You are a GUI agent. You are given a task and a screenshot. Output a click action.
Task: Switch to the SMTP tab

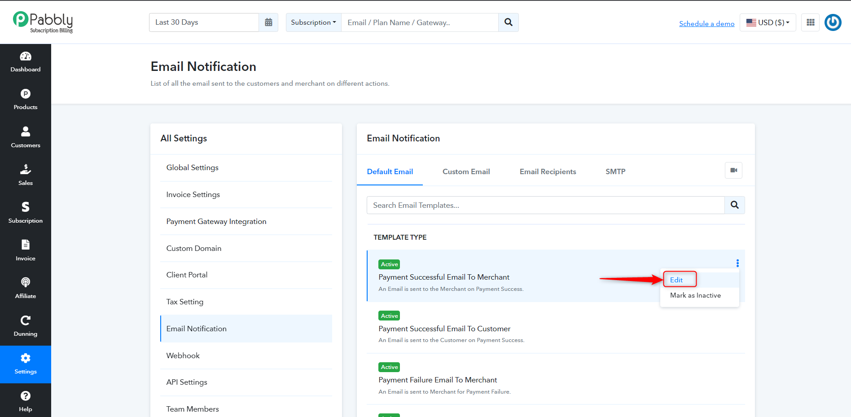(615, 171)
